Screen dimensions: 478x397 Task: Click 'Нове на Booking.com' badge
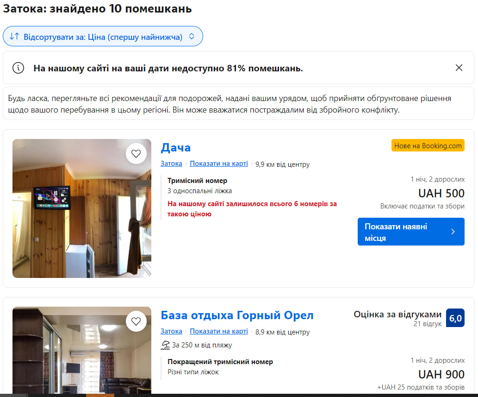tap(428, 145)
